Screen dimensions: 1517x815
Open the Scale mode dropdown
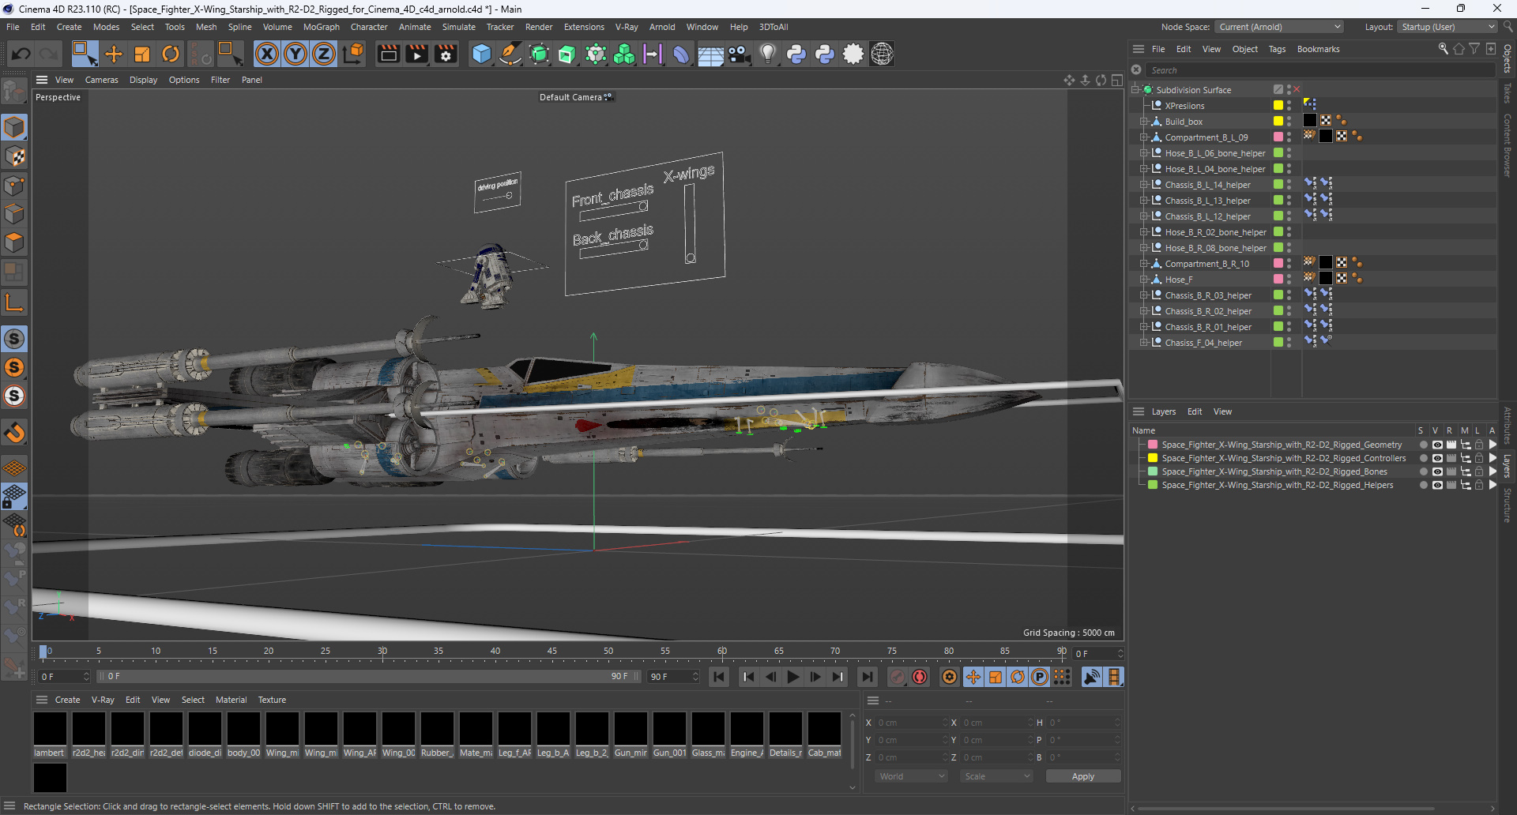click(997, 776)
